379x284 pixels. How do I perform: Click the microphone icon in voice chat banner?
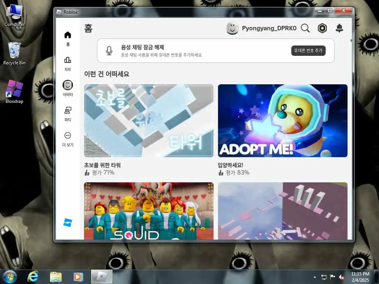pos(109,51)
